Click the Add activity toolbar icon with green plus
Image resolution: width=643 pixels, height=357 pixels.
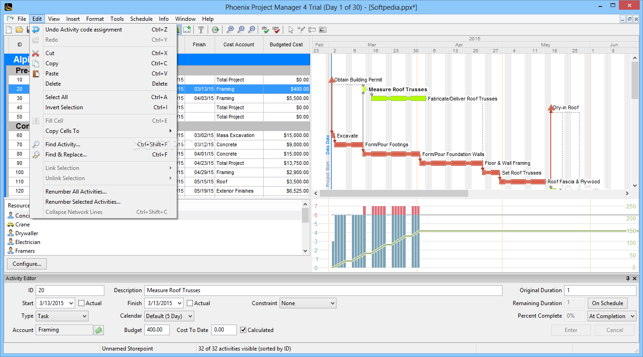click(x=187, y=30)
